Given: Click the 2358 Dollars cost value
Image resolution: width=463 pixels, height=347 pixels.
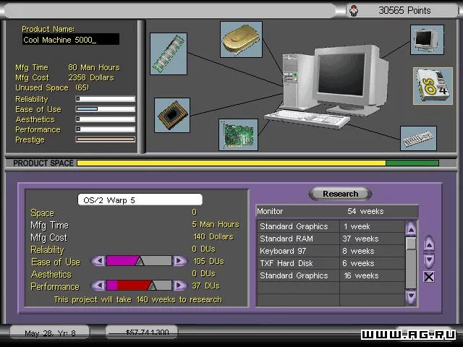Looking at the screenshot, I should [x=91, y=77].
